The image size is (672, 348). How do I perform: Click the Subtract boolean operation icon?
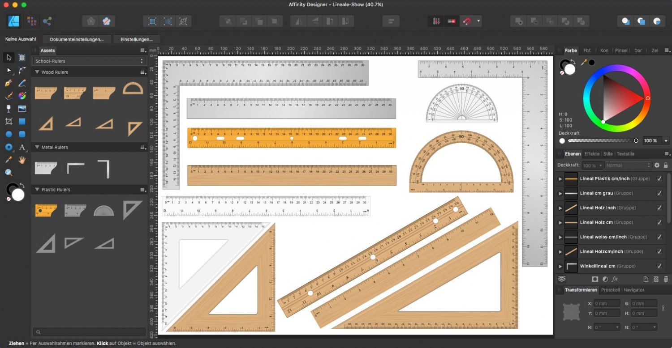tap(535, 21)
